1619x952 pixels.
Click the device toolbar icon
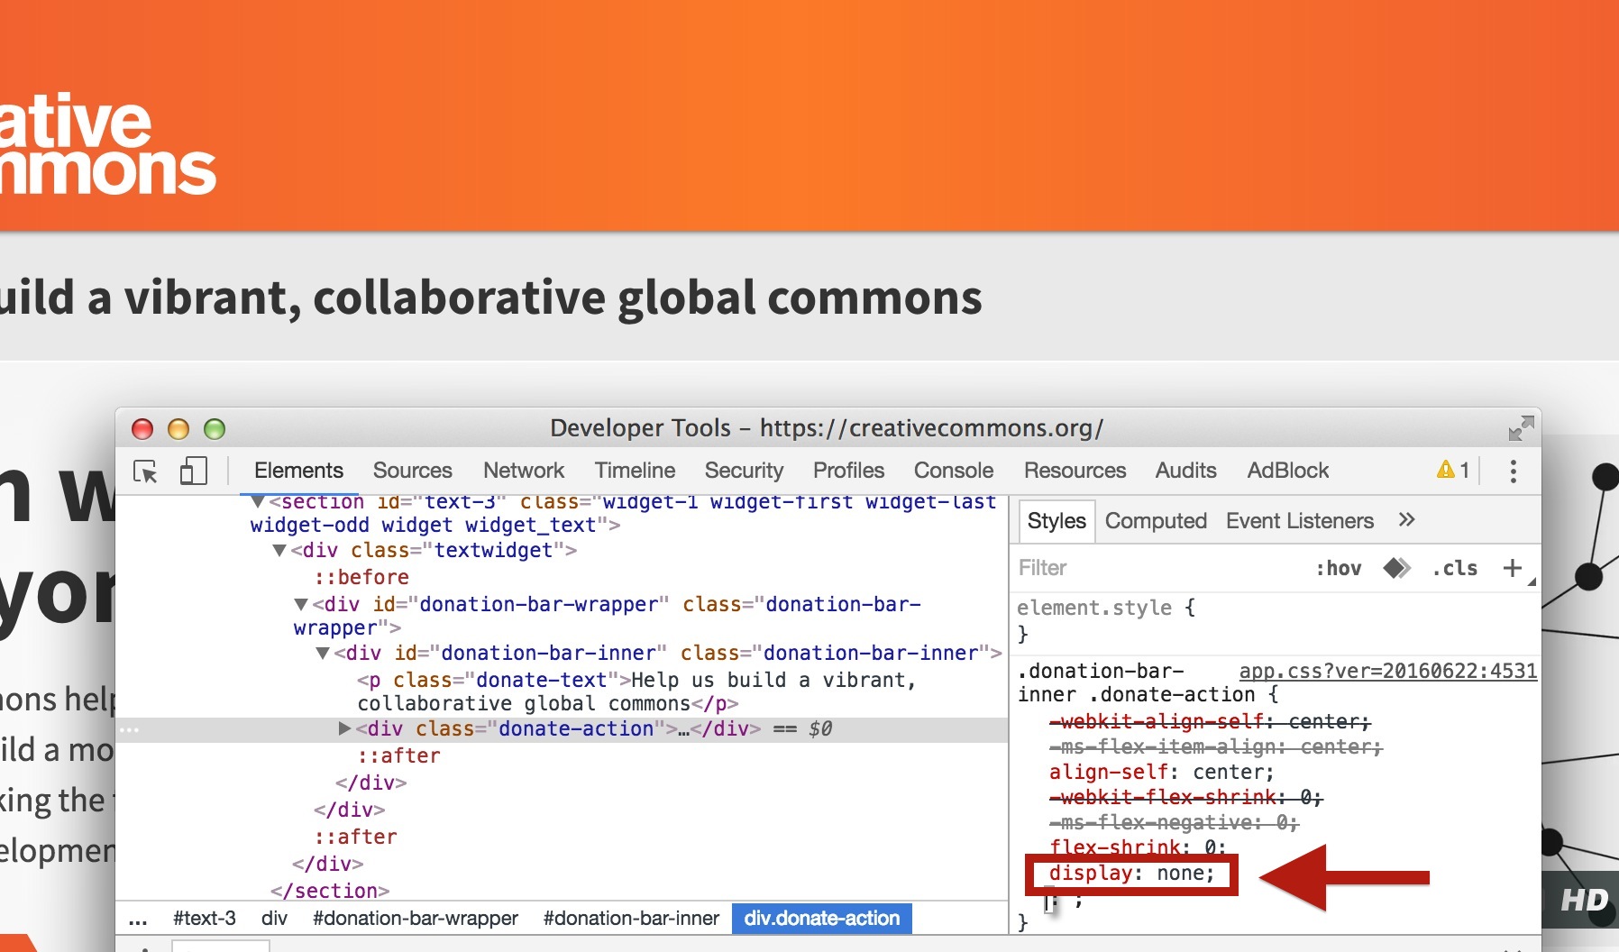tap(192, 471)
